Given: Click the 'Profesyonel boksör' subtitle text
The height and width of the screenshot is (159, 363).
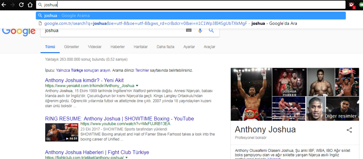Looking at the screenshot, I should [251, 138].
